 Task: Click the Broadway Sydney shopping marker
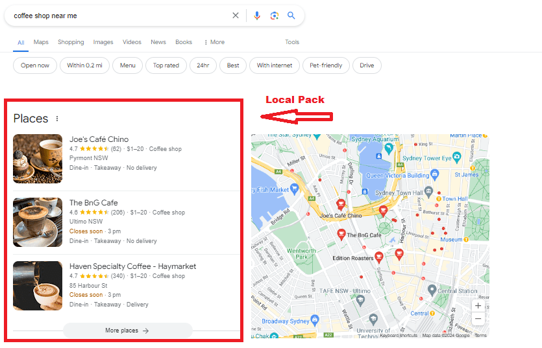(x=315, y=320)
